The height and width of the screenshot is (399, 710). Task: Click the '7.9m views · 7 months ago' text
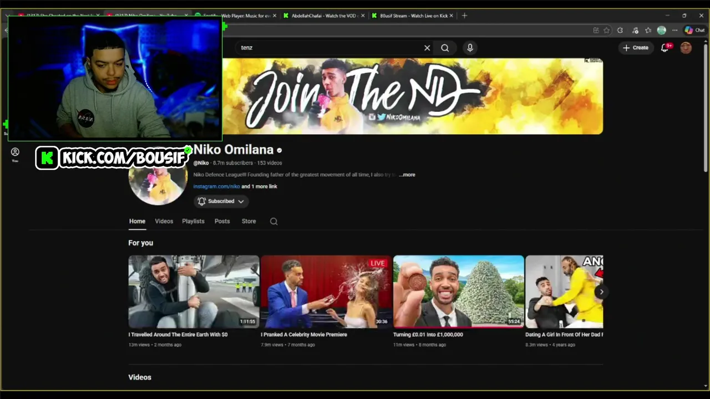pyautogui.click(x=288, y=345)
